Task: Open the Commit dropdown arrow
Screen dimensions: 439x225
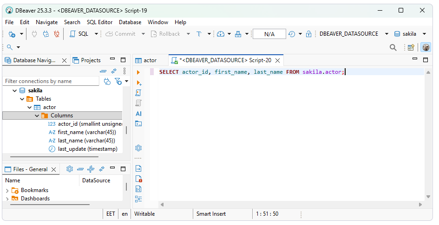Action: click(143, 34)
